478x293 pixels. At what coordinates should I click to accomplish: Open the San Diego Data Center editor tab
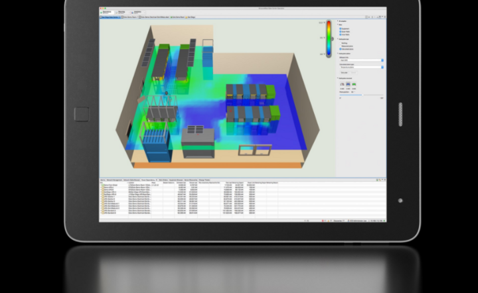110,17
